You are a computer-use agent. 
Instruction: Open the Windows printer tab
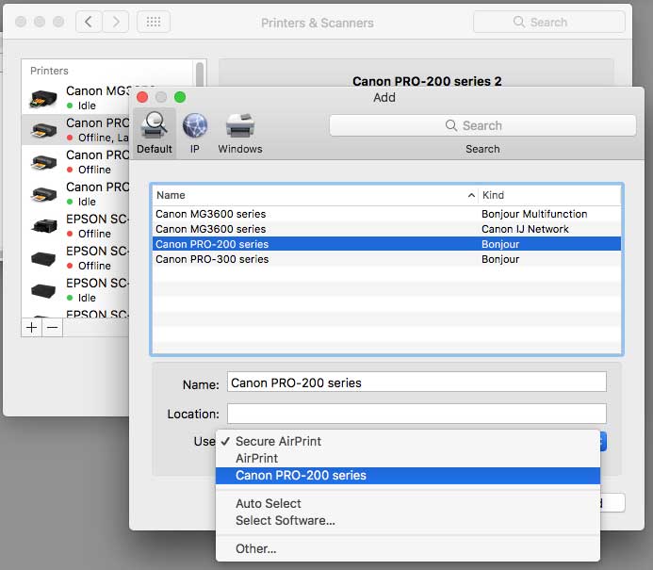coord(240,133)
